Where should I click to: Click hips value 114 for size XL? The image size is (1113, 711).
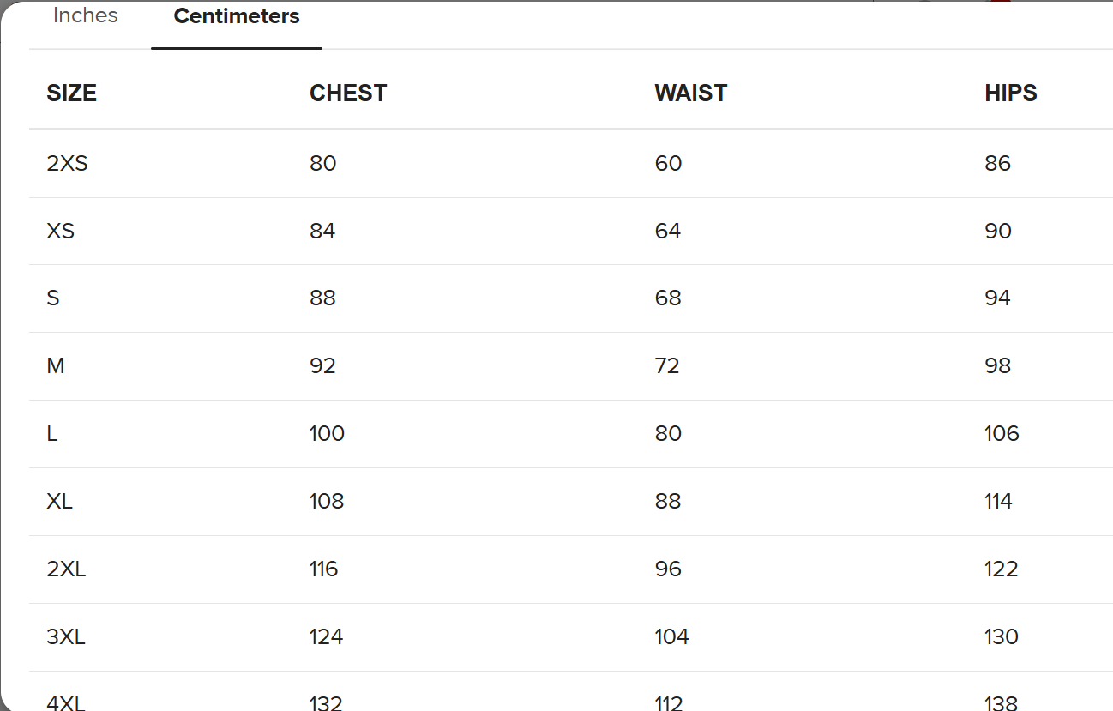click(998, 501)
